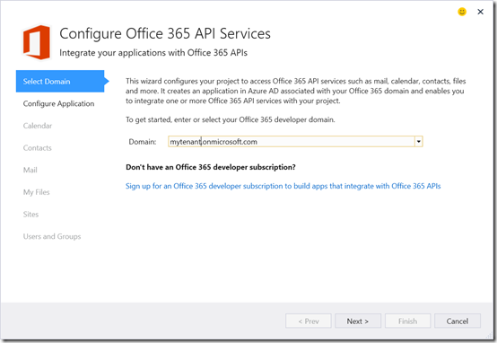Open the Sites step in sidebar
Screen dimensions: 497x343
pos(31,215)
